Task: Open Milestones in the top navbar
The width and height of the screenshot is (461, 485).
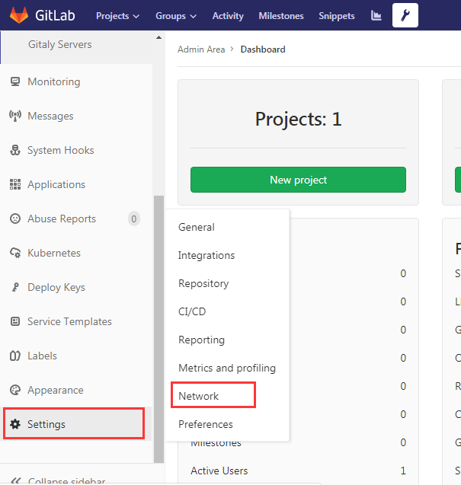Action: pyautogui.click(x=281, y=16)
